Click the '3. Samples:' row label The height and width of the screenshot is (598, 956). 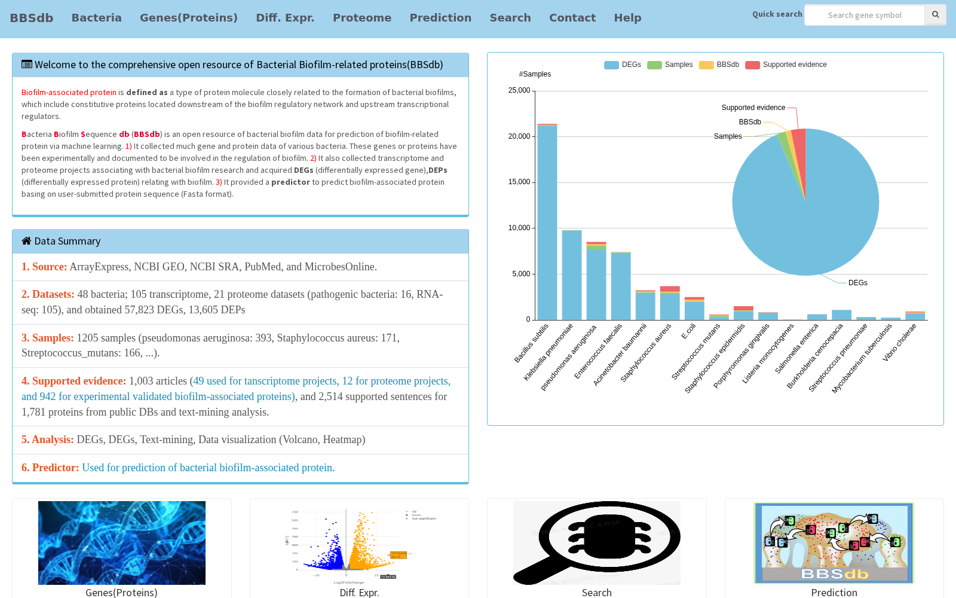tap(48, 338)
